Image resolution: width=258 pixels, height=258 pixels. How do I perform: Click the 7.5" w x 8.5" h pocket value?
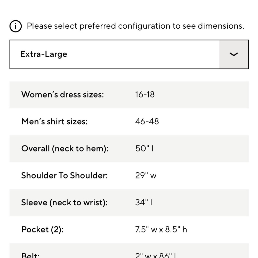point(161,229)
